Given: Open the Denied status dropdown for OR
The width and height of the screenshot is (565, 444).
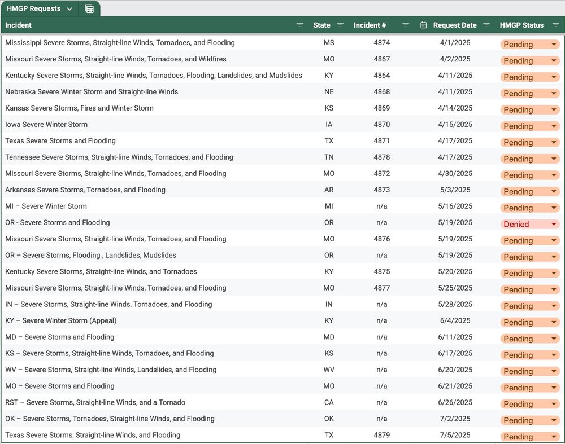Looking at the screenshot, I should (530, 225).
